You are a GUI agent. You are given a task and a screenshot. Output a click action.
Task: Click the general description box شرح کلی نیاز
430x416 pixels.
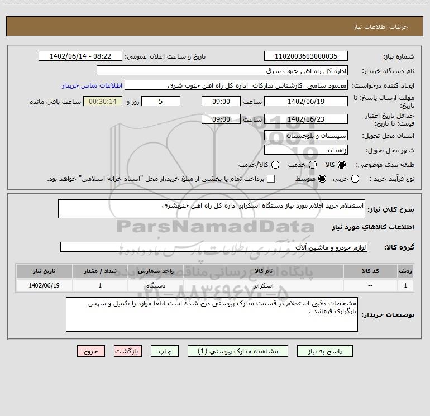212,209
